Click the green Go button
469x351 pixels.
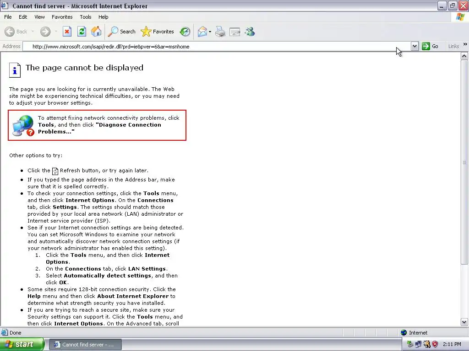(x=430, y=46)
